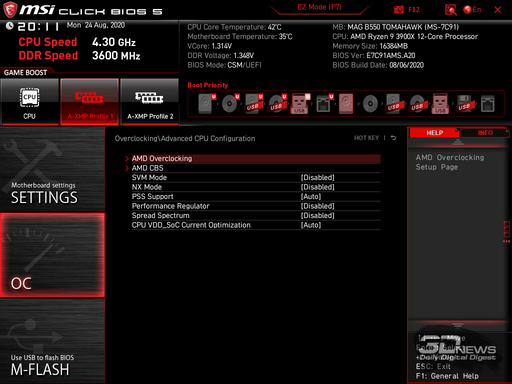The width and height of the screenshot is (512, 384).
Task: Change PSS Support [Auto] value
Action: [311, 196]
